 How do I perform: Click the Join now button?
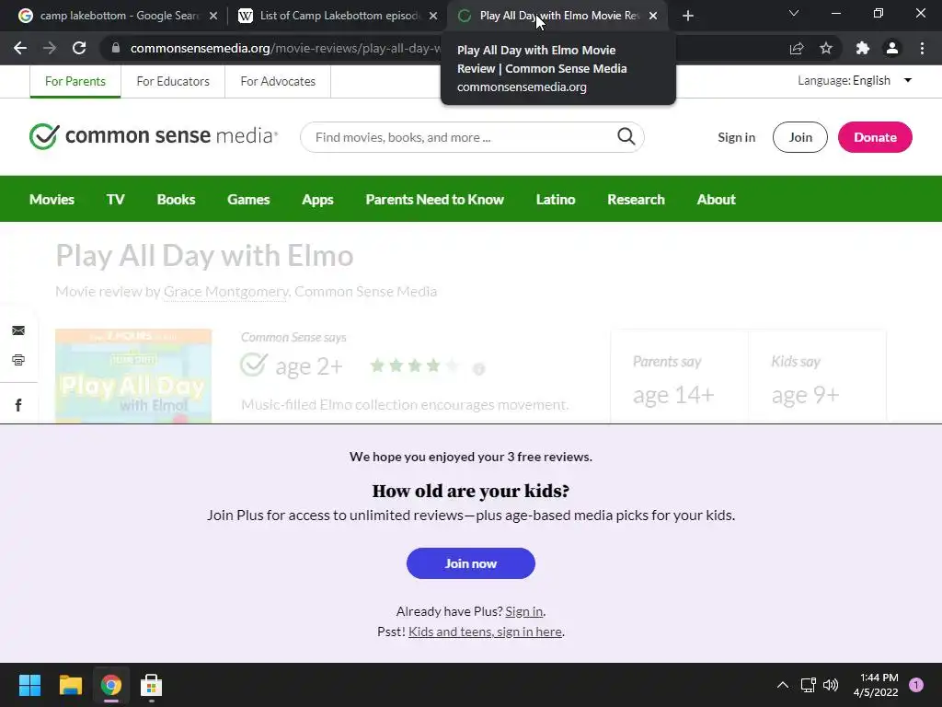coord(470,563)
